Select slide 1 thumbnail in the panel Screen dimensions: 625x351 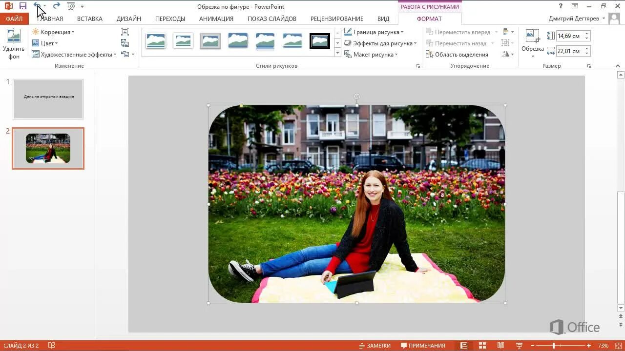tap(48, 99)
